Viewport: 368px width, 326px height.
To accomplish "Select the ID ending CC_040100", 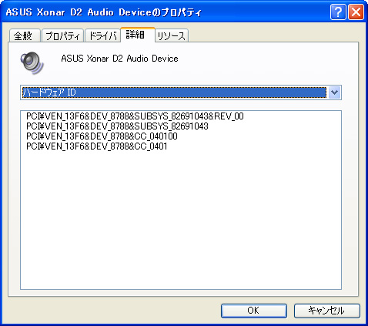I will (102, 136).
